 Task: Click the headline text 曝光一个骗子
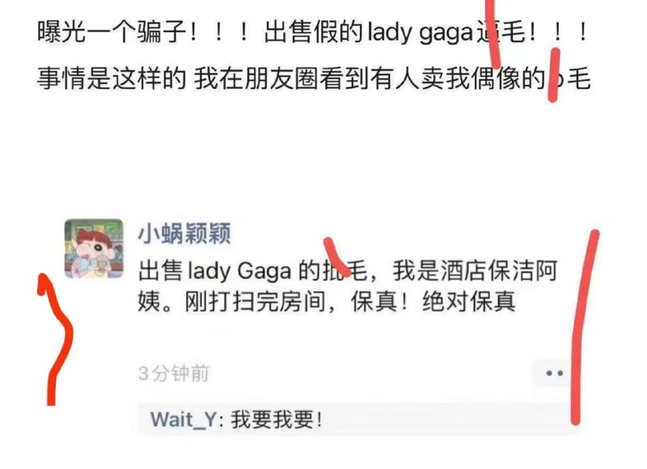112,32
